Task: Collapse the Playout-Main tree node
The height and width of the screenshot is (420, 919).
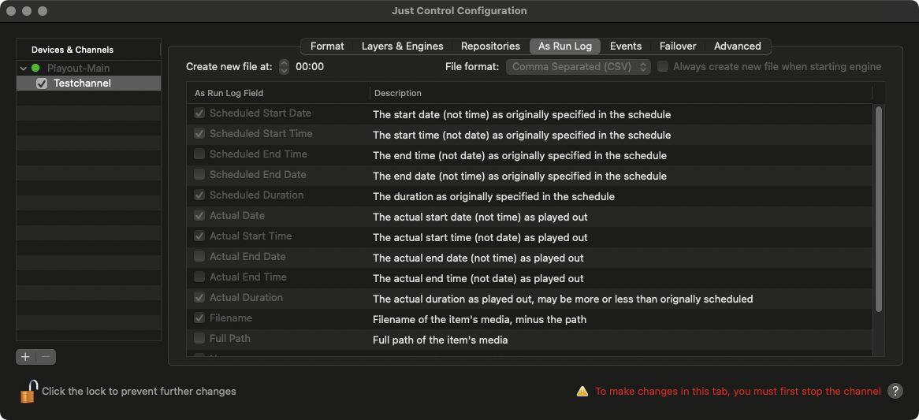Action: pos(23,69)
